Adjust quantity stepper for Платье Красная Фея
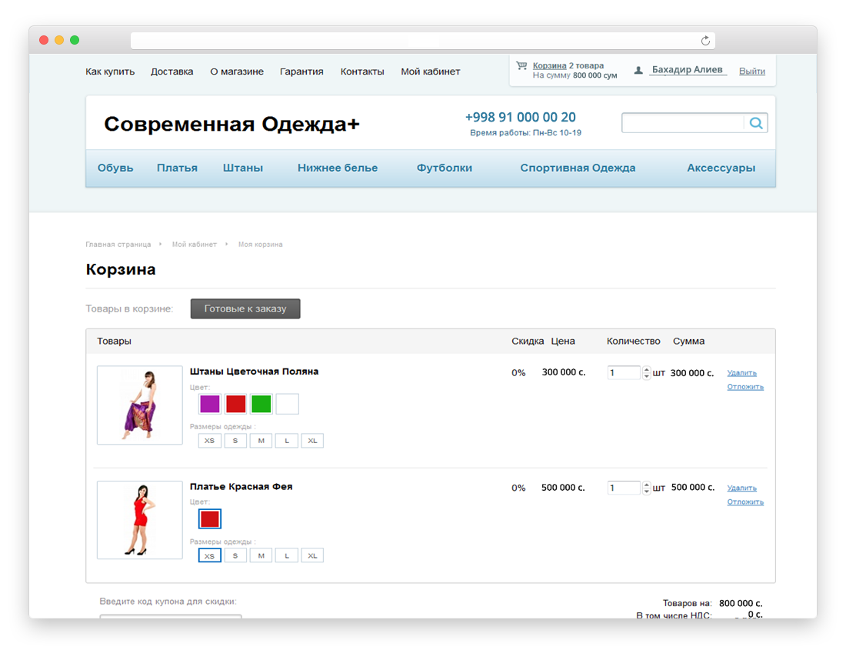846x650 pixels. tap(646, 488)
